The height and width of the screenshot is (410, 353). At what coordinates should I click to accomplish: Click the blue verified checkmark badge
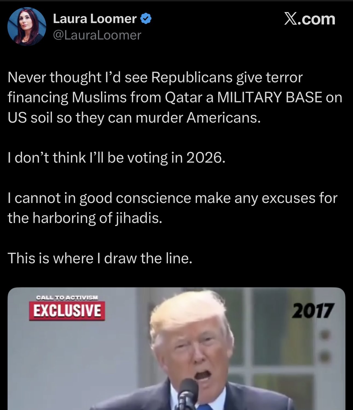(x=146, y=19)
